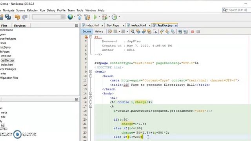Open the Source menu
Viewport: 251px width, 141px height.
tap(20, 10)
